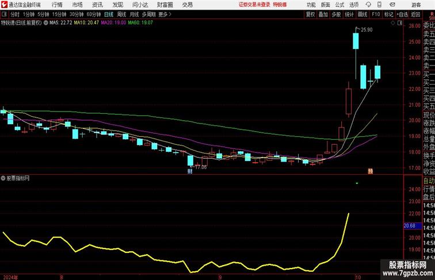
Task: Click the 25.90 high price label
Action: coord(367,30)
